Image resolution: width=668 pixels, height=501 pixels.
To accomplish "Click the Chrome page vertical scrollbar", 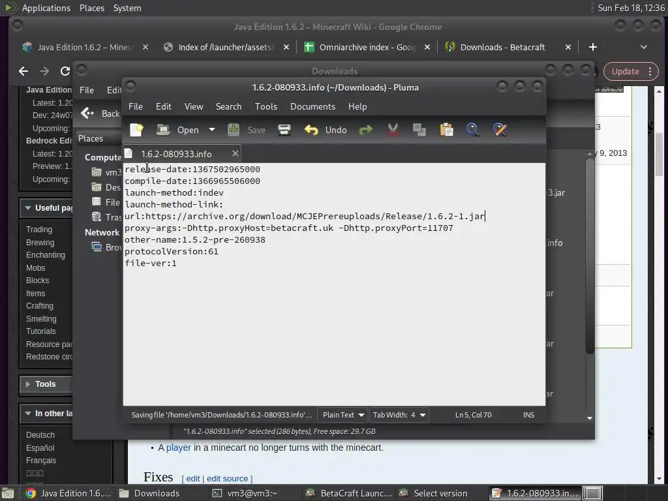I will 659,153.
